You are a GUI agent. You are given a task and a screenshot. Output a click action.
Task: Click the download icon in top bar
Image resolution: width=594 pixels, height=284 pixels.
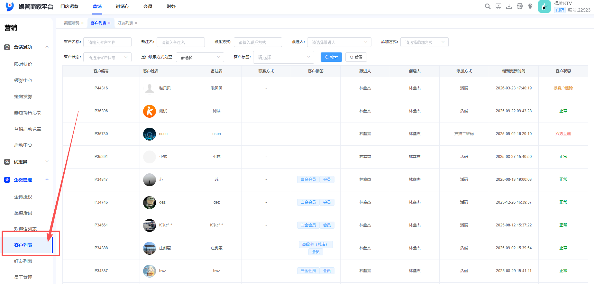pyautogui.click(x=509, y=6)
